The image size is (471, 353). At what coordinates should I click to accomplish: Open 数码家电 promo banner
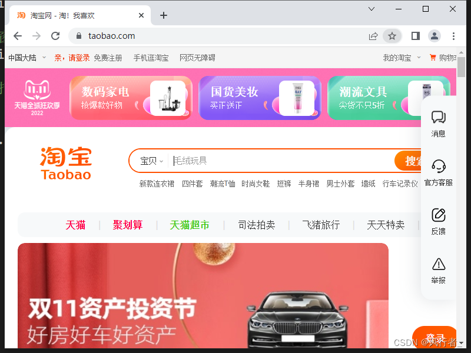click(131, 98)
